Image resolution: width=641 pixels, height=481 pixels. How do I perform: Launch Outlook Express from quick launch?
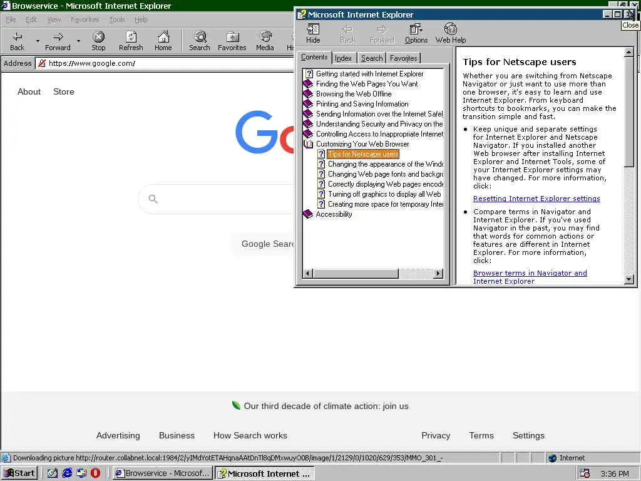[81, 473]
